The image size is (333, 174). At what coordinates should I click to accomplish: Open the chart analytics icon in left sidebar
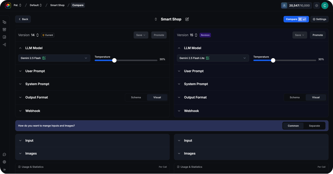pos(4,37)
